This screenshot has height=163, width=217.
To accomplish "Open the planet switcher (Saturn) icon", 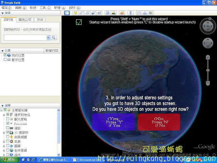I will (x=122, y=13).
